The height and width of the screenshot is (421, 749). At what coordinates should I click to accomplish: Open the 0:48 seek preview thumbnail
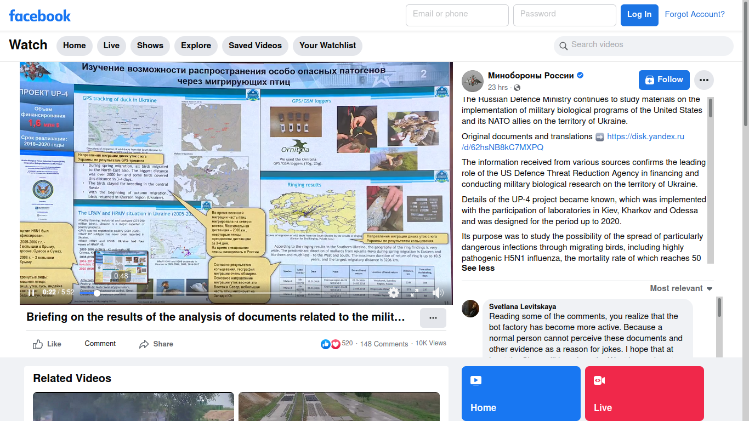point(121,266)
